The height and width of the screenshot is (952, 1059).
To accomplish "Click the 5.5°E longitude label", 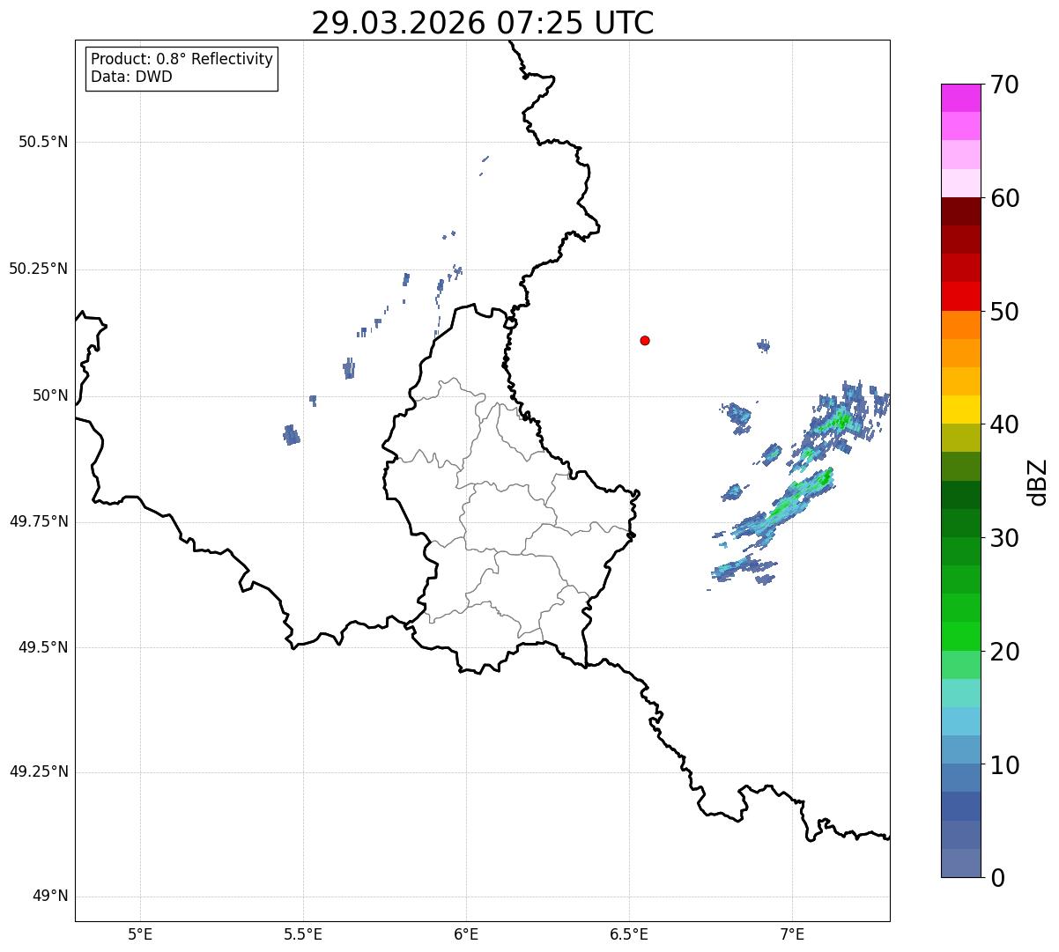I will [303, 934].
